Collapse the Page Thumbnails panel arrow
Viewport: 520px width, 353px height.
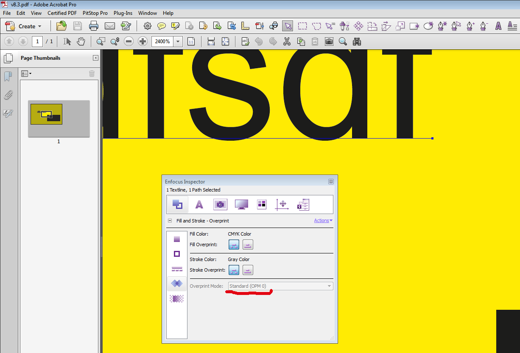(96, 58)
